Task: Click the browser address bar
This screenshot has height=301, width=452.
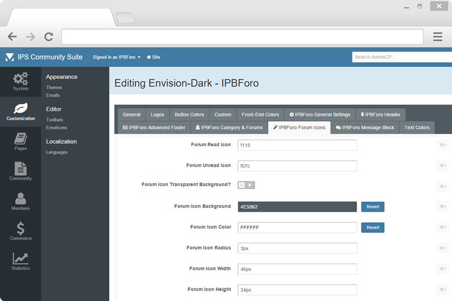Action: coord(242,37)
